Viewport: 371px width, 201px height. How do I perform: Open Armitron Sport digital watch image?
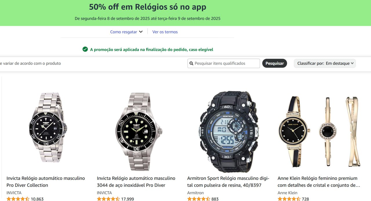click(229, 132)
